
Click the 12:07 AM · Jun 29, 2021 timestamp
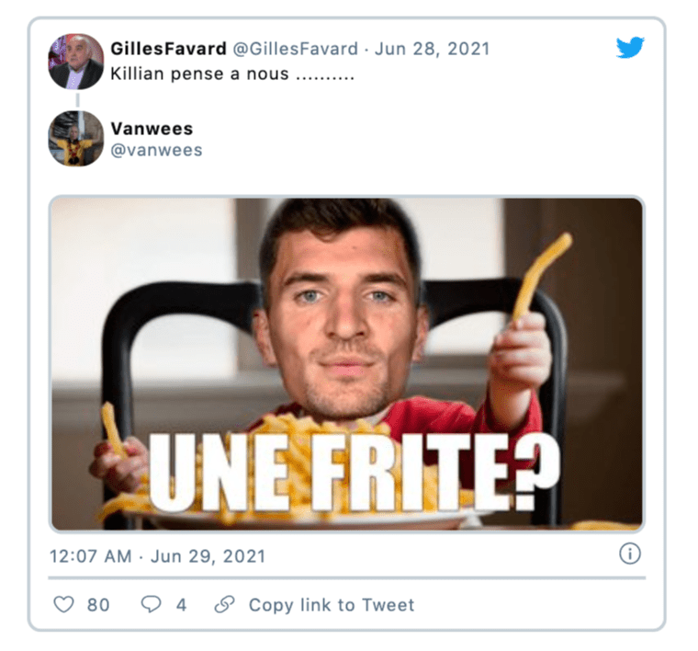[x=158, y=556]
